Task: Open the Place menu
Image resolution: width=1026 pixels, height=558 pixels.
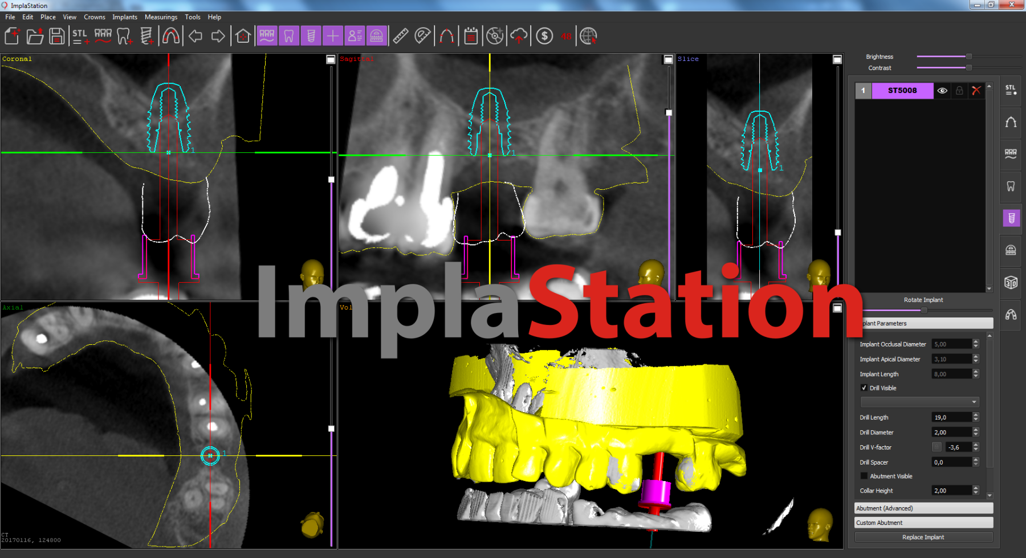Action: 48,17
